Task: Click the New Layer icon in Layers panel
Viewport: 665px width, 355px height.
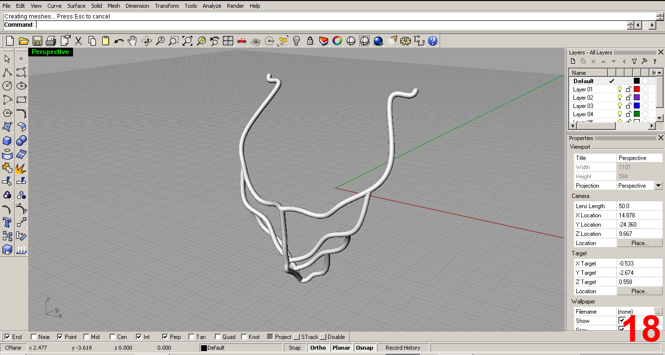Action: click(573, 61)
